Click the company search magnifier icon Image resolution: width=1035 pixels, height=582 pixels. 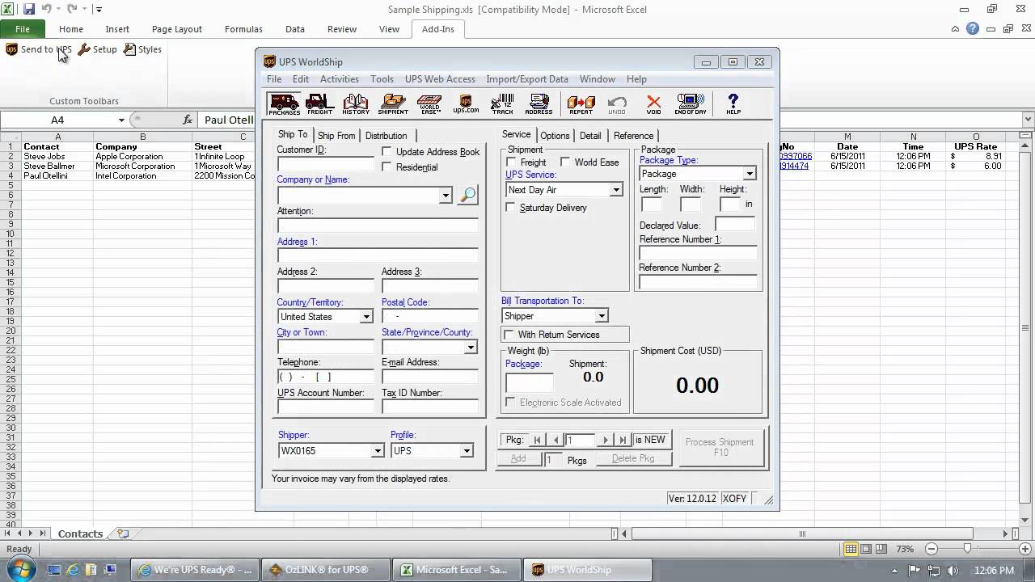pos(467,195)
